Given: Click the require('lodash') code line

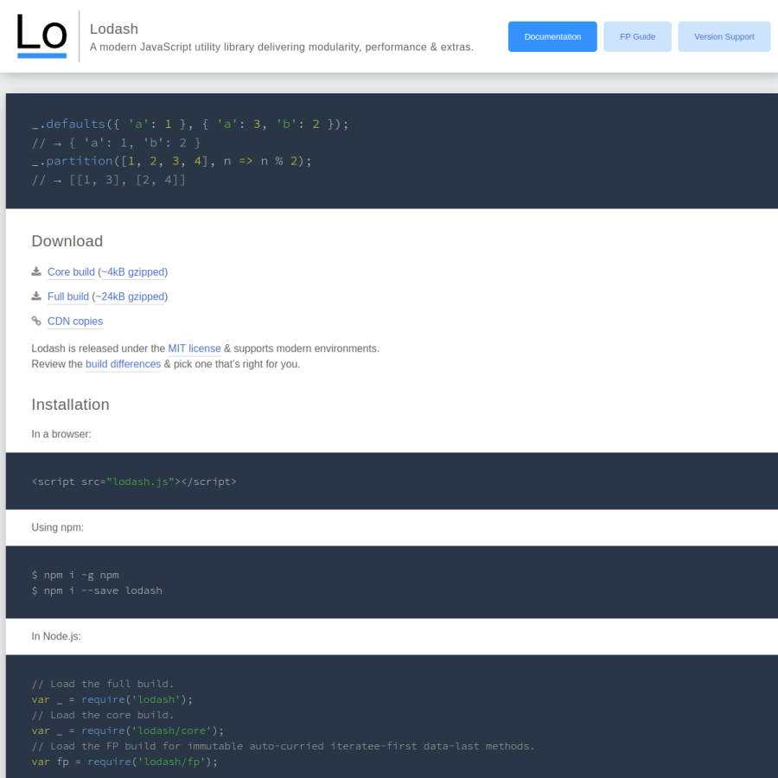Looking at the screenshot, I should coord(112,699).
